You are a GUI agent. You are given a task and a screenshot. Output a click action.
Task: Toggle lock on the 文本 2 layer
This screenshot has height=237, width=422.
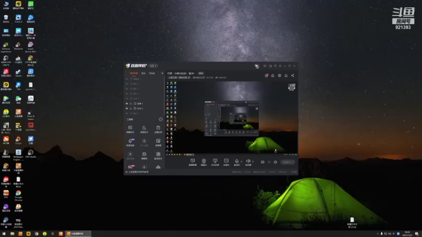point(131,108)
